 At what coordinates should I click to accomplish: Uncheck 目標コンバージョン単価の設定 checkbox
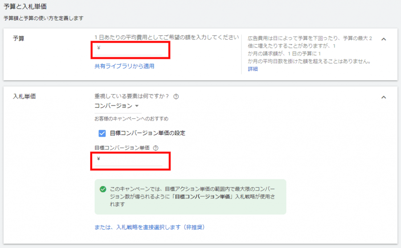tap(102, 133)
